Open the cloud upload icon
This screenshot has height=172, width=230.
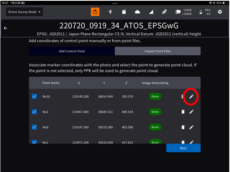137,12
